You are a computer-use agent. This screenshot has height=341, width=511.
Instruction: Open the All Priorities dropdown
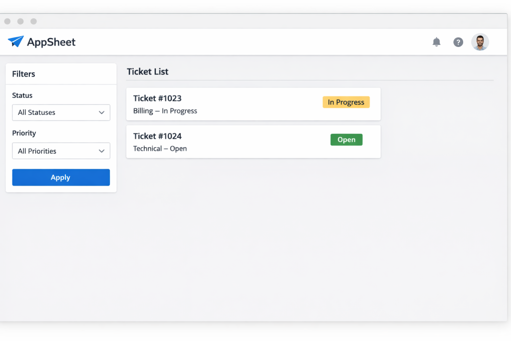pyautogui.click(x=61, y=151)
